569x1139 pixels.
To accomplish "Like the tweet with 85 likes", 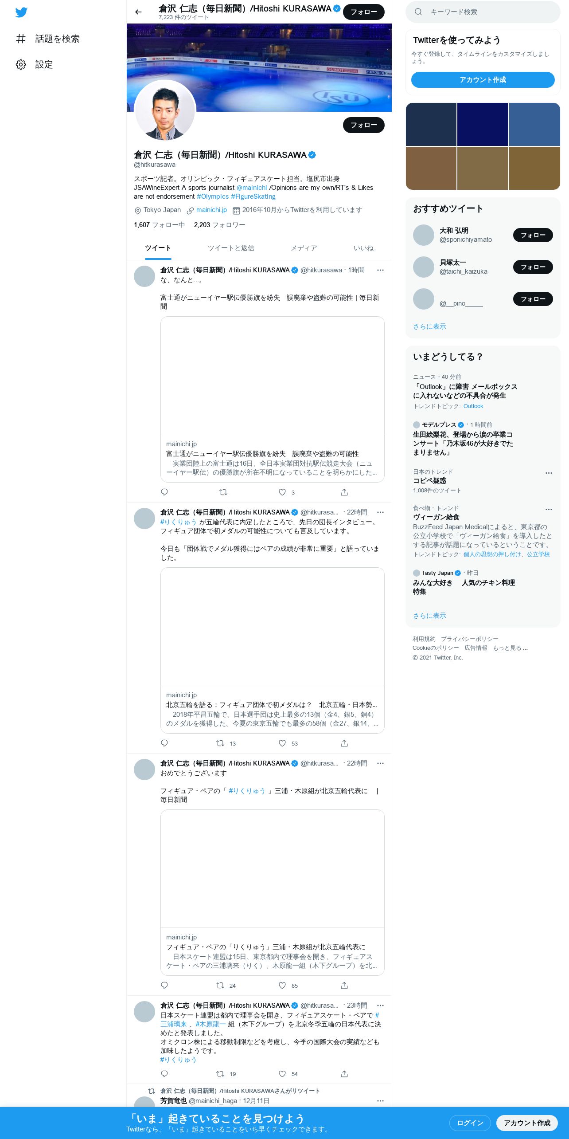I will pyautogui.click(x=282, y=985).
